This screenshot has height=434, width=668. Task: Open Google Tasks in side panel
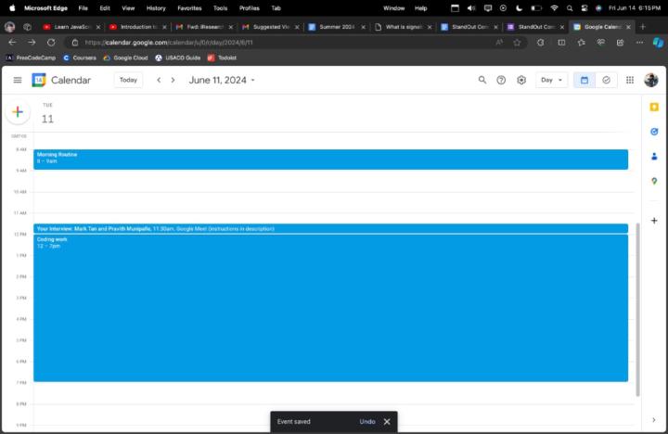(654, 132)
